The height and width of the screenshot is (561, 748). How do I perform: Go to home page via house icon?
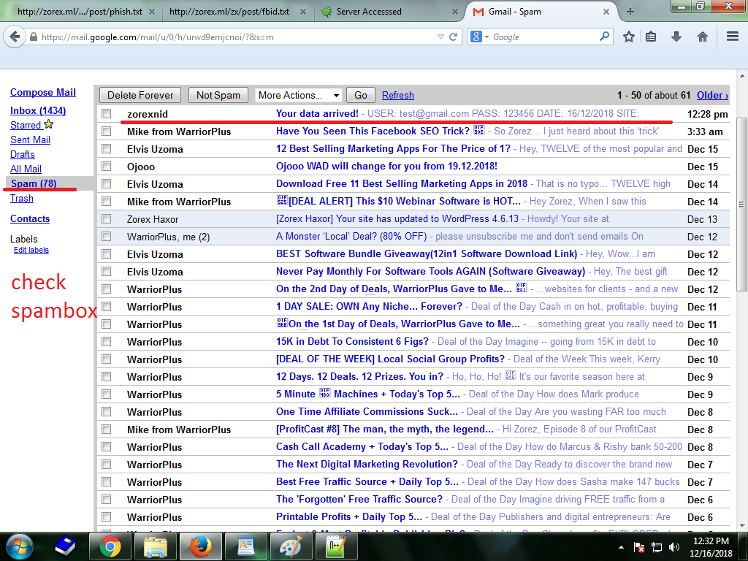pyautogui.click(x=702, y=37)
